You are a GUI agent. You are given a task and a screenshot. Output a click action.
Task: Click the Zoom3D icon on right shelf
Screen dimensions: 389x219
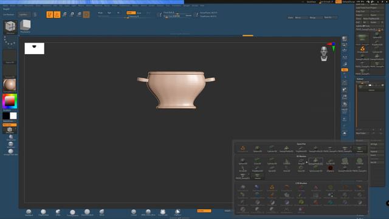tap(345, 97)
